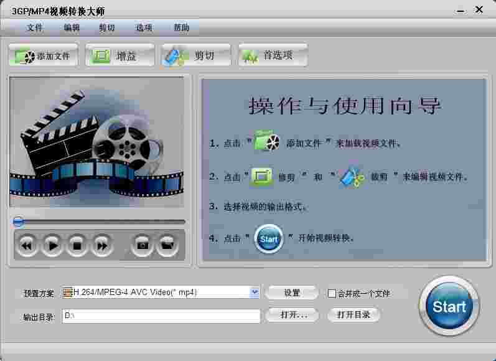Open the 首选项 toolbar button
The image size is (496, 361).
coord(273,55)
